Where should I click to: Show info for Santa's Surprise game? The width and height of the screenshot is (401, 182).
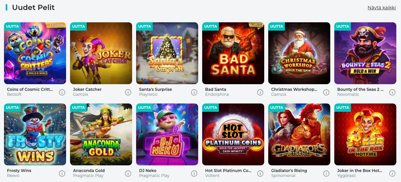click(194, 92)
